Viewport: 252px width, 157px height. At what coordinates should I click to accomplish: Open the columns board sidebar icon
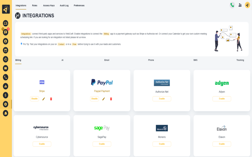tap(5, 68)
